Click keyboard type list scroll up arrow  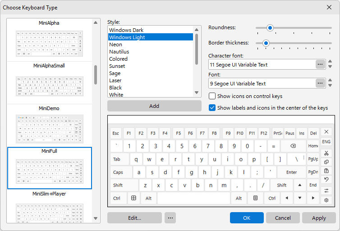tap(96, 22)
